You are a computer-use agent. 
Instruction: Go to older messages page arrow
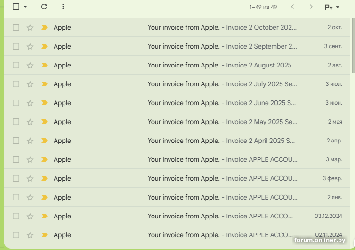coord(311,7)
